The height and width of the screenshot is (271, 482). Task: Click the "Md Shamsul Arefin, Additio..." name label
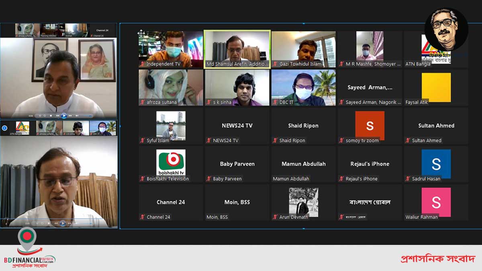(238, 64)
